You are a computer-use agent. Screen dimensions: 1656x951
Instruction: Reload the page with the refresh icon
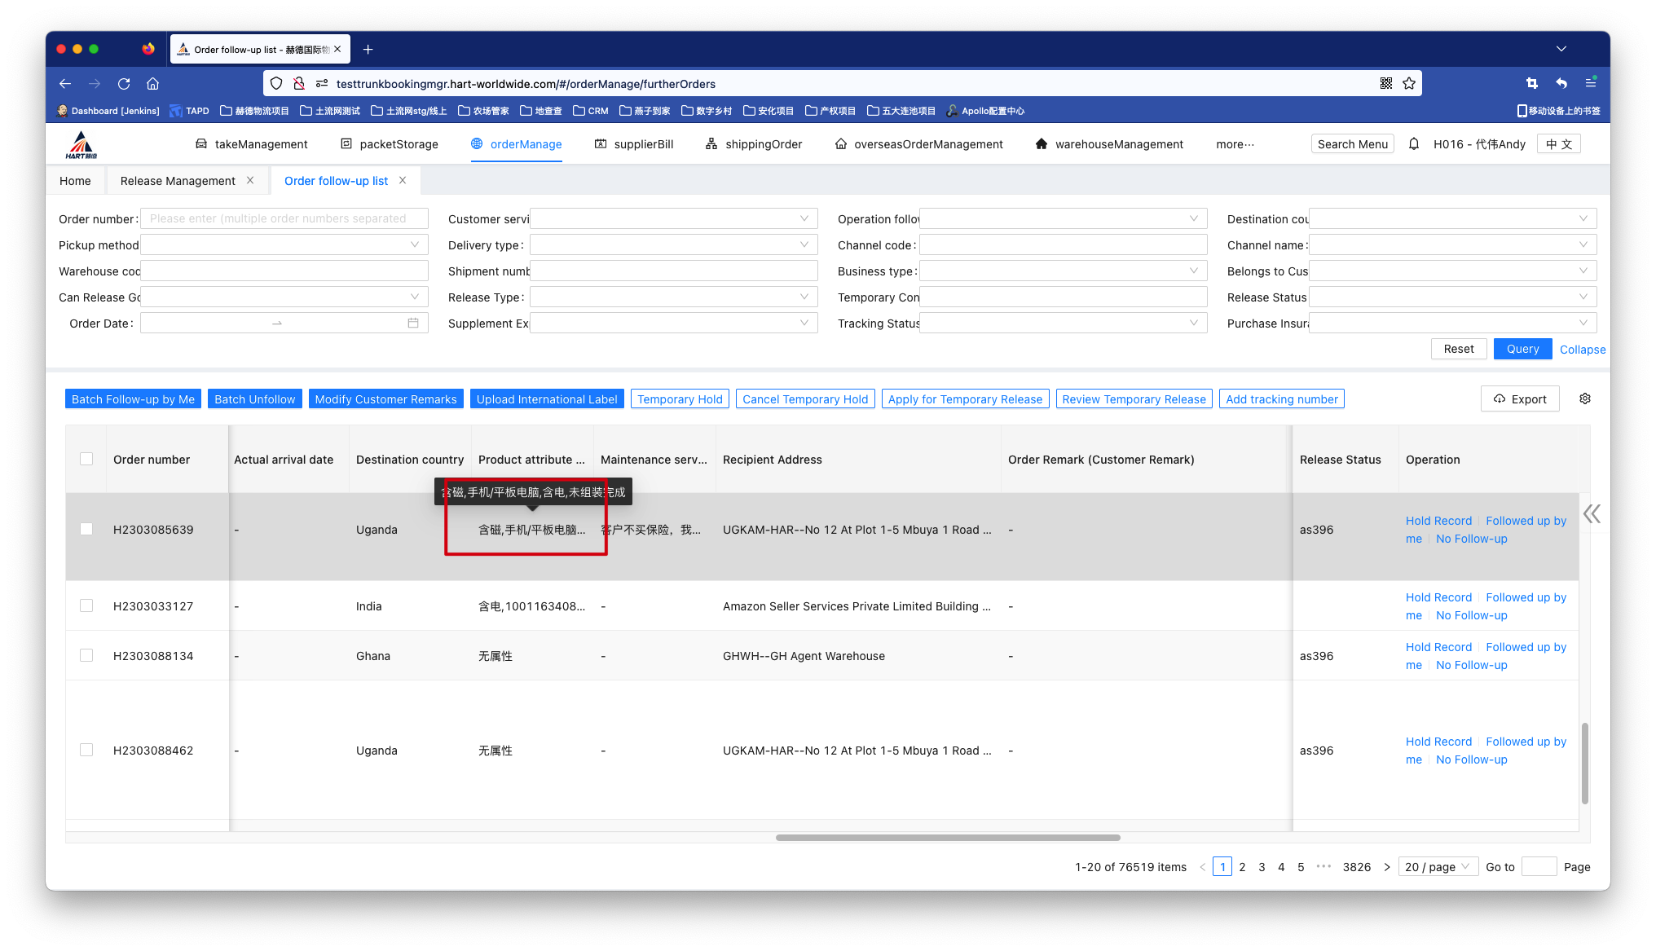tap(124, 83)
